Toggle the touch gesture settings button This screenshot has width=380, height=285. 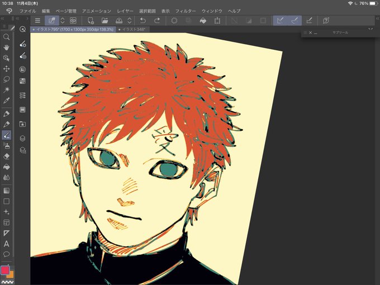pyautogui.click(x=52, y=21)
